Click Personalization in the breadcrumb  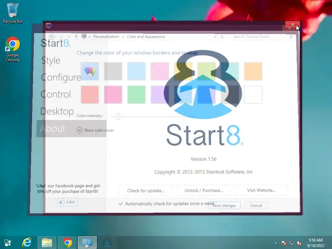click(106, 37)
